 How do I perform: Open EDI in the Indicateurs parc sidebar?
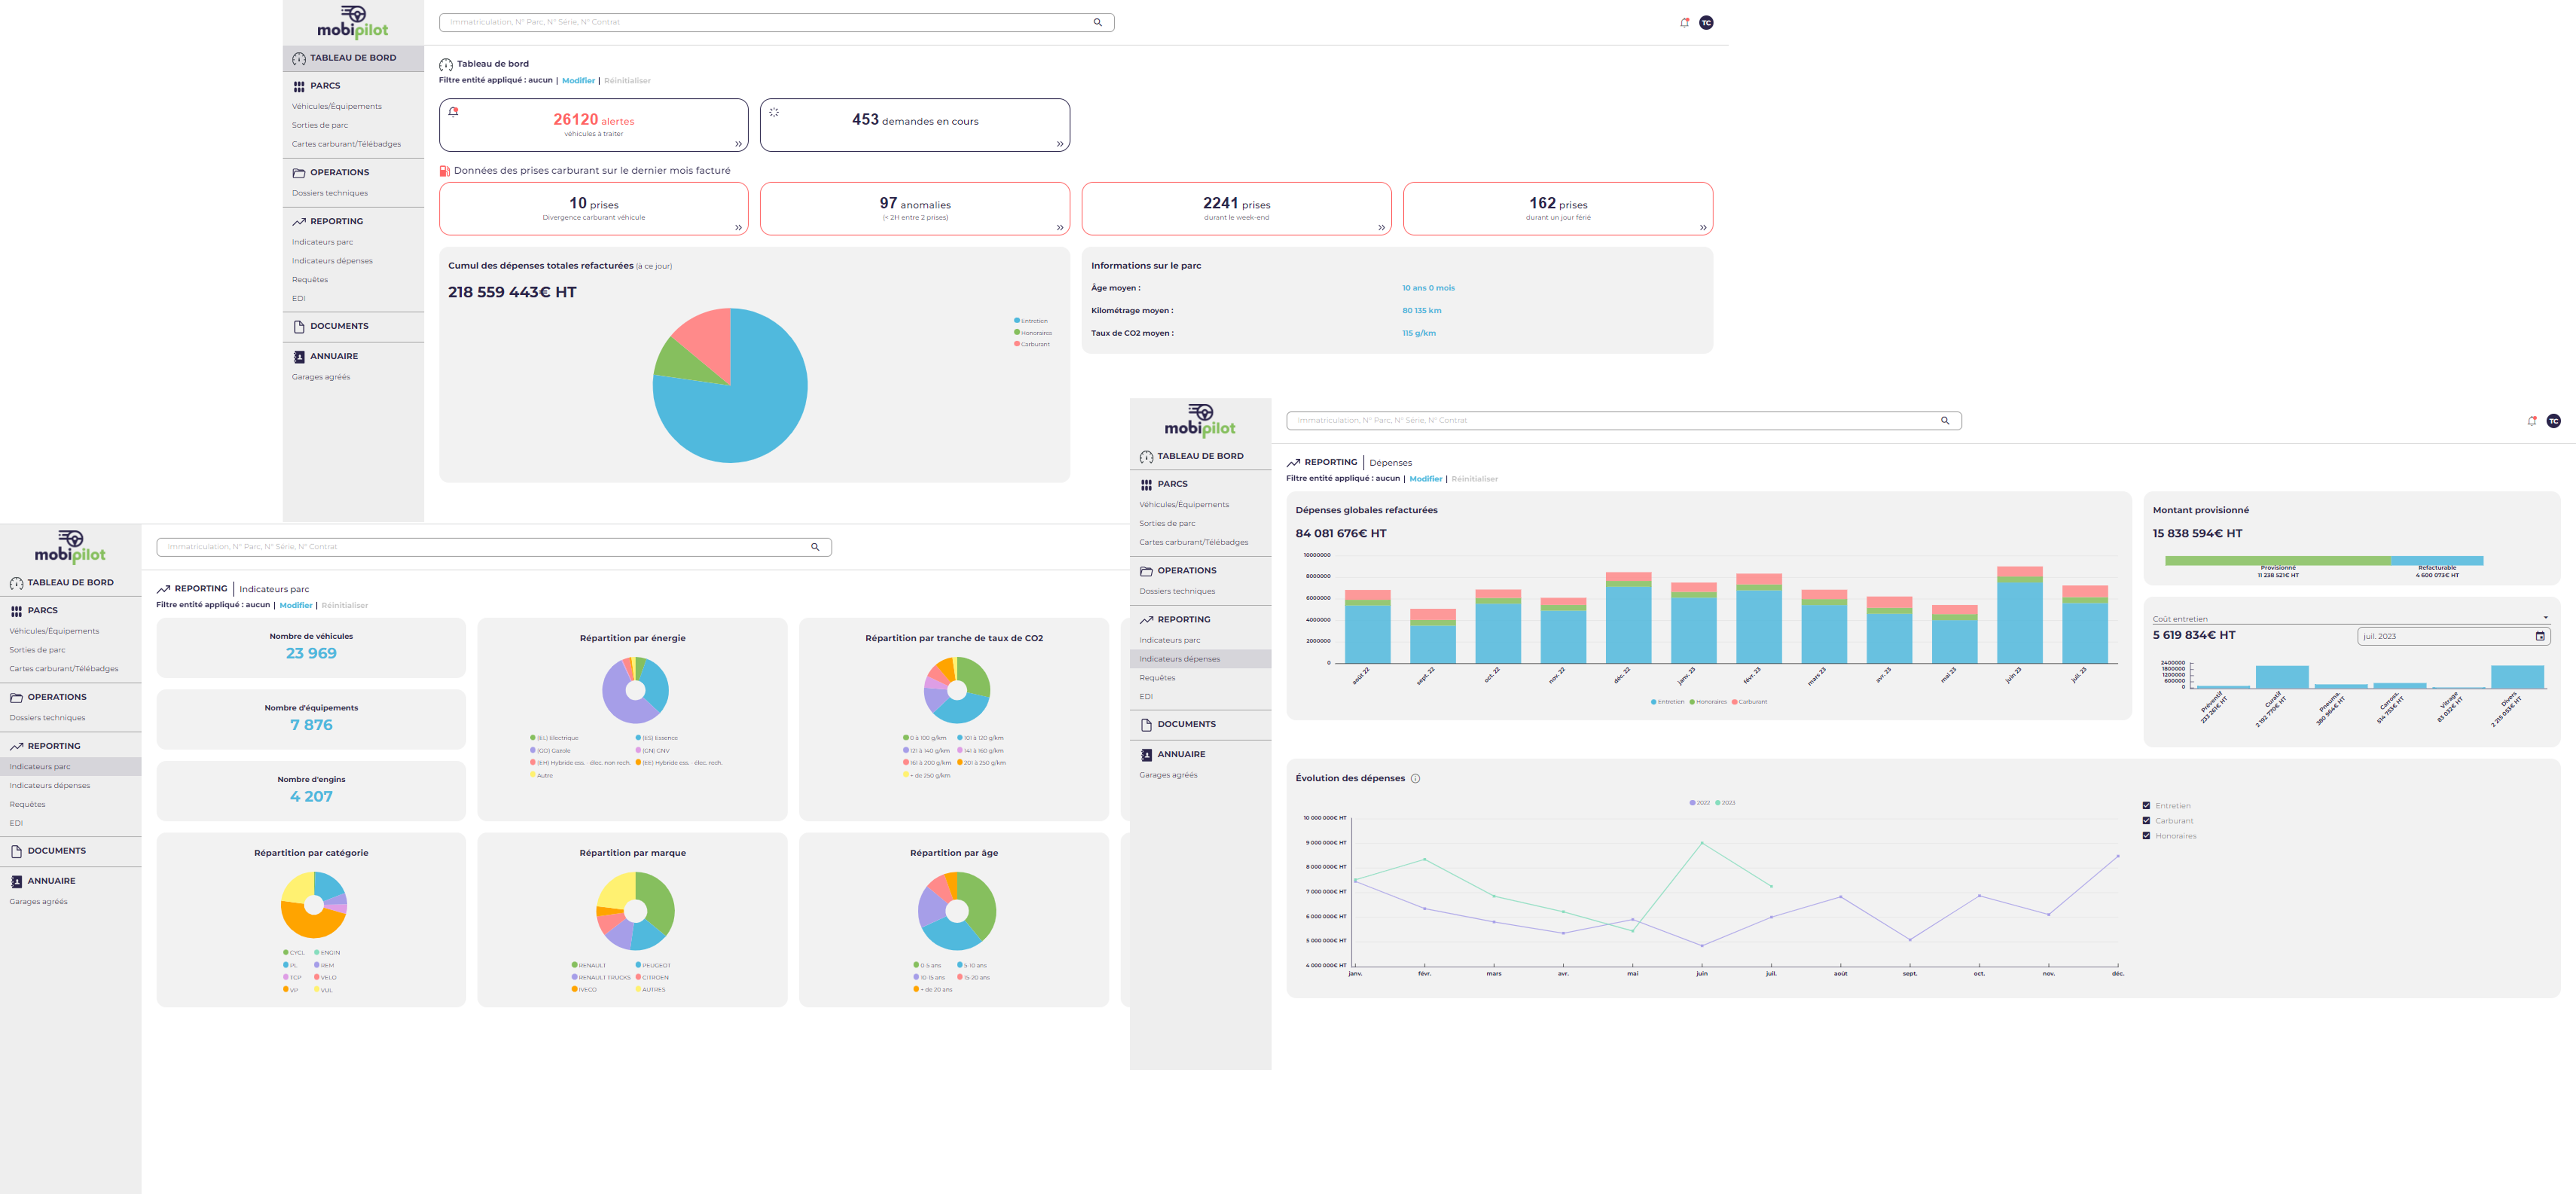(x=16, y=823)
